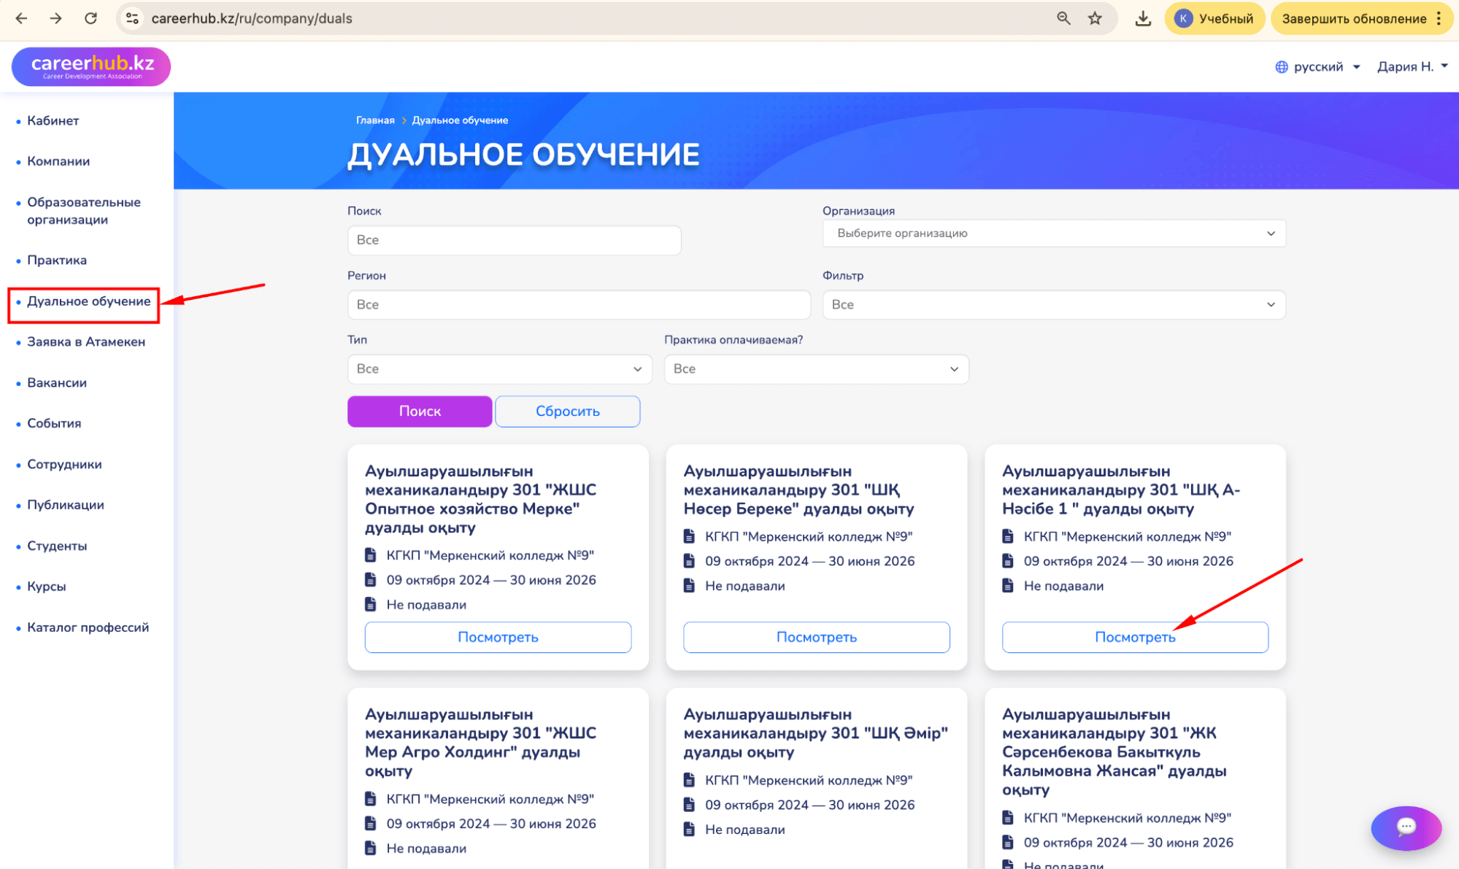Click the browser reload icon
The height and width of the screenshot is (869, 1459).
click(x=91, y=18)
